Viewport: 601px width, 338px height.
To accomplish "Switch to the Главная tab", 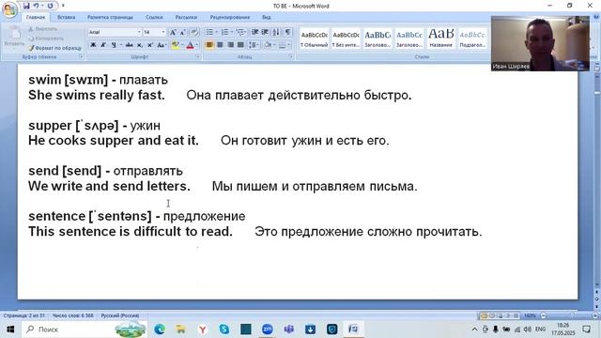I will pos(36,17).
